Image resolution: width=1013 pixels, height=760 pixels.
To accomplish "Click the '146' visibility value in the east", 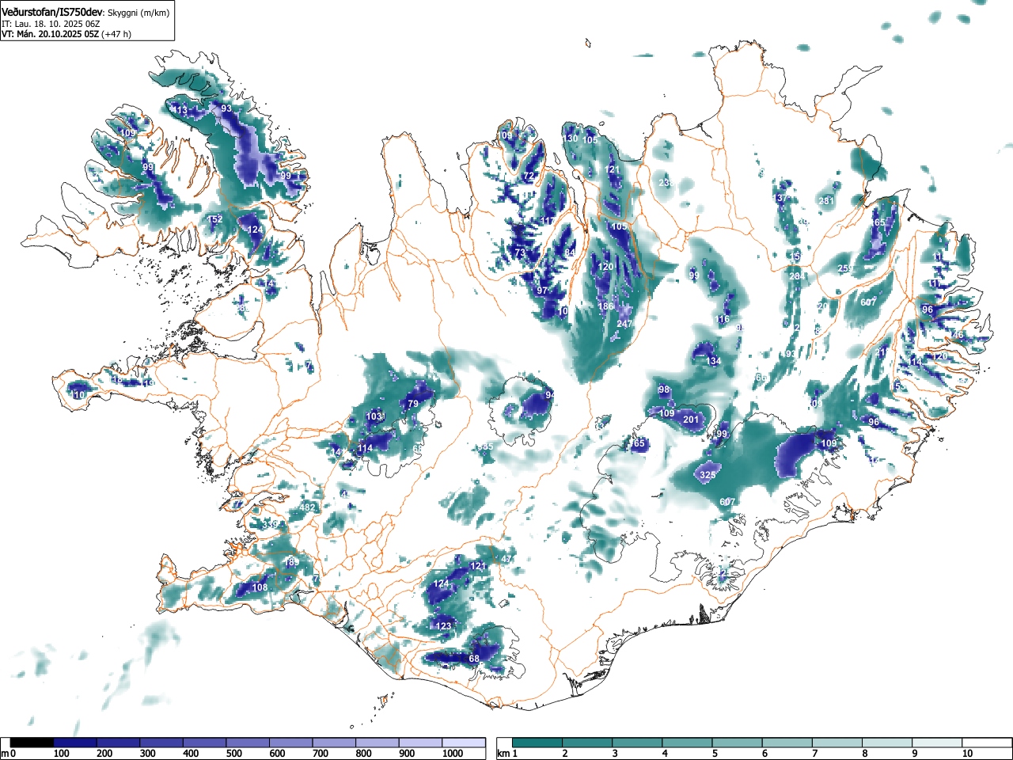I will [956, 336].
